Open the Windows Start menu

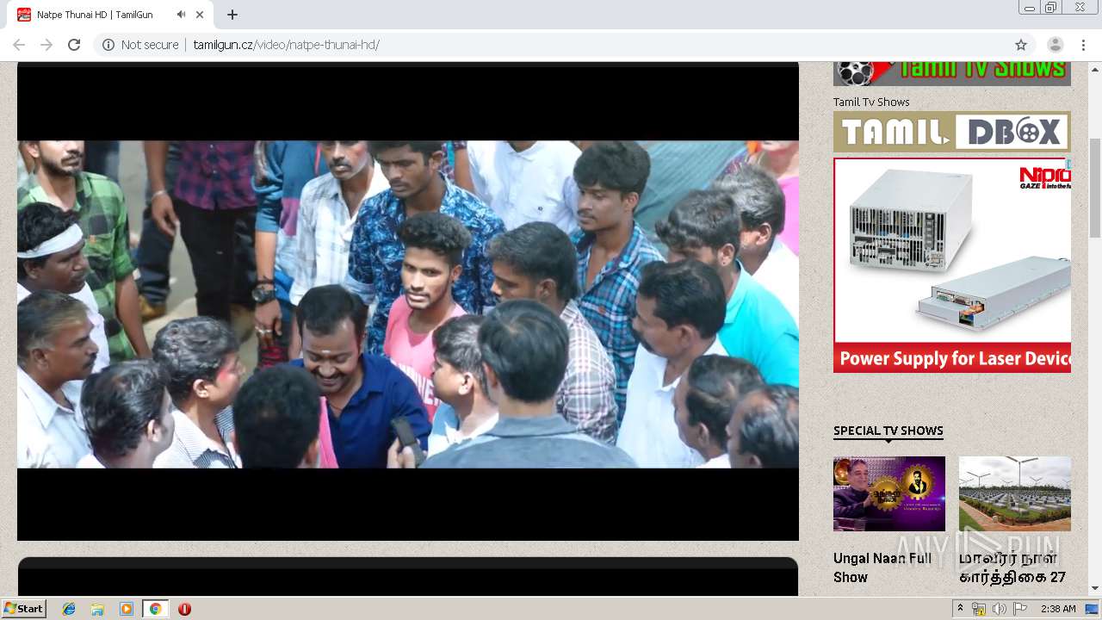coord(24,609)
